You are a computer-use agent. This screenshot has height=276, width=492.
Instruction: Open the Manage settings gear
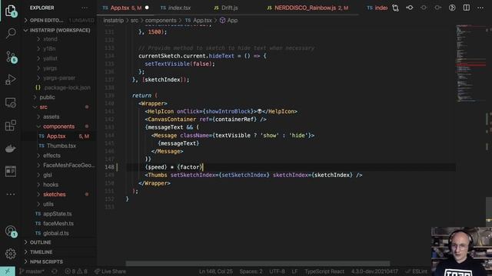(x=11, y=254)
